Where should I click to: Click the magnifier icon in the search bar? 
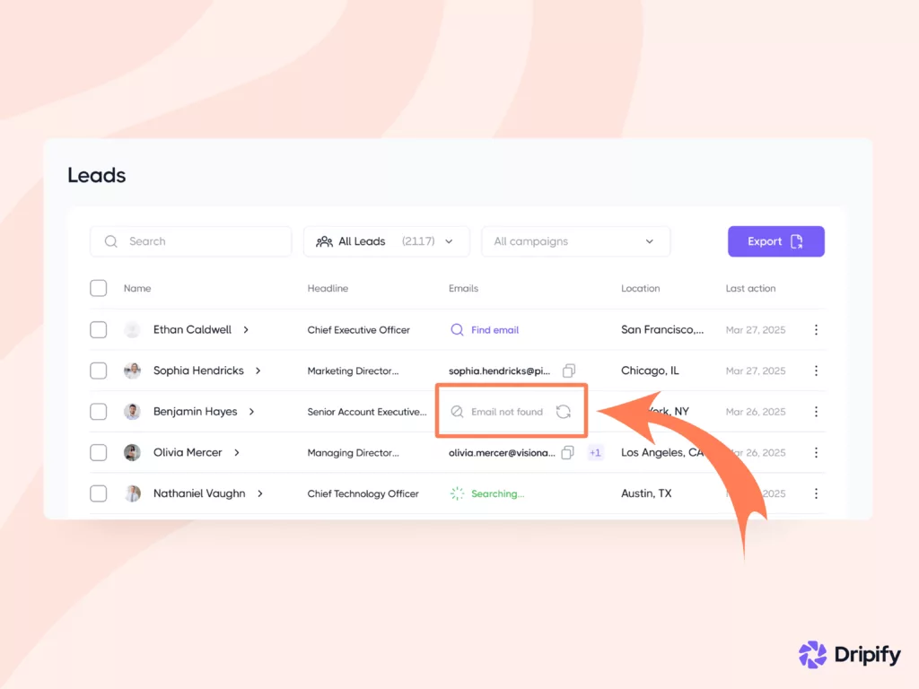[110, 241]
